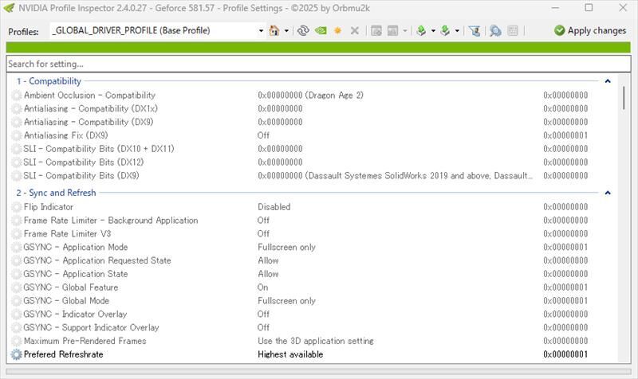Click the Apply changes button

pyautogui.click(x=590, y=30)
